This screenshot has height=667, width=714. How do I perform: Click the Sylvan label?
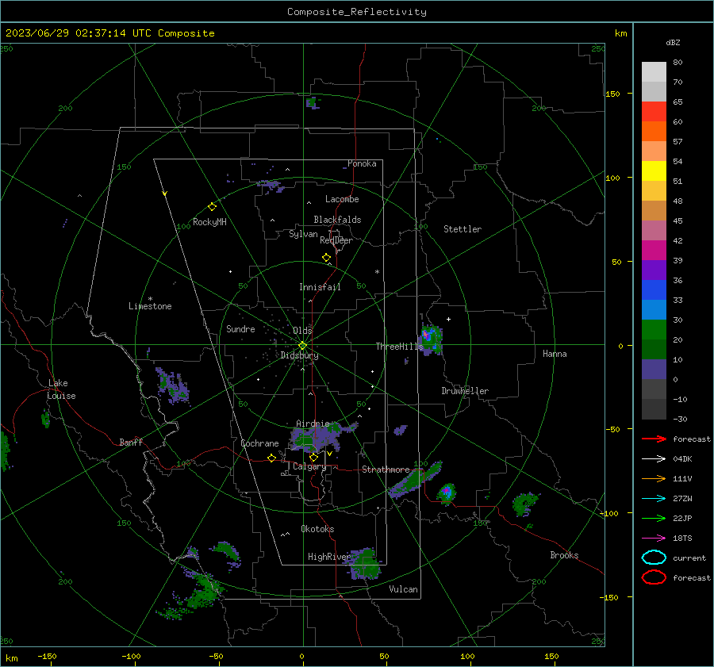point(303,234)
